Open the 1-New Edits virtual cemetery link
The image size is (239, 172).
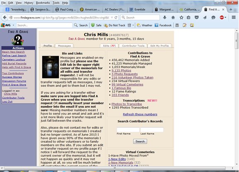[x=117, y=159]
